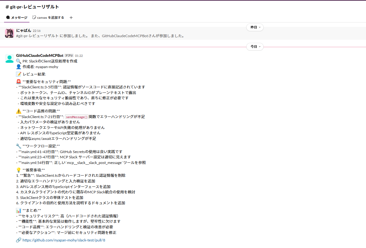Click the 22:16 message timestamp
The image size is (366, 248).
(37, 31)
